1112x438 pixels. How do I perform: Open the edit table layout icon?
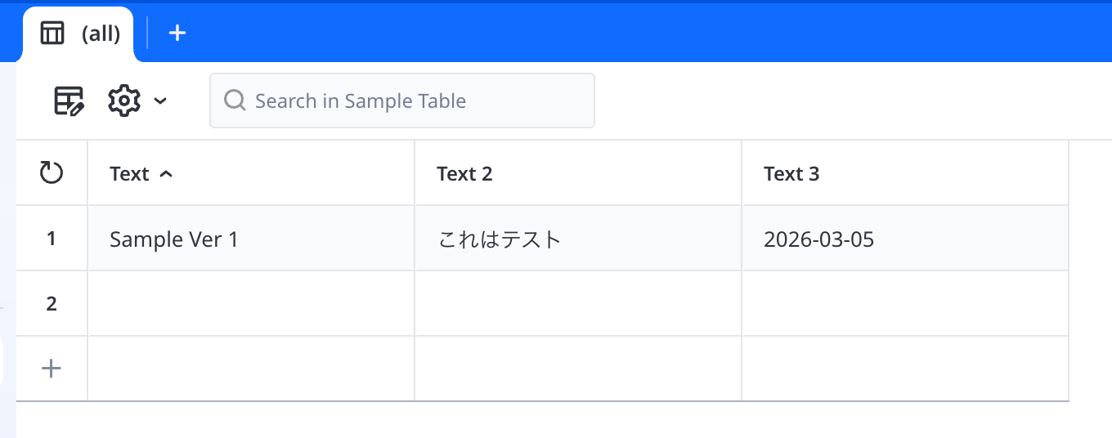click(69, 101)
